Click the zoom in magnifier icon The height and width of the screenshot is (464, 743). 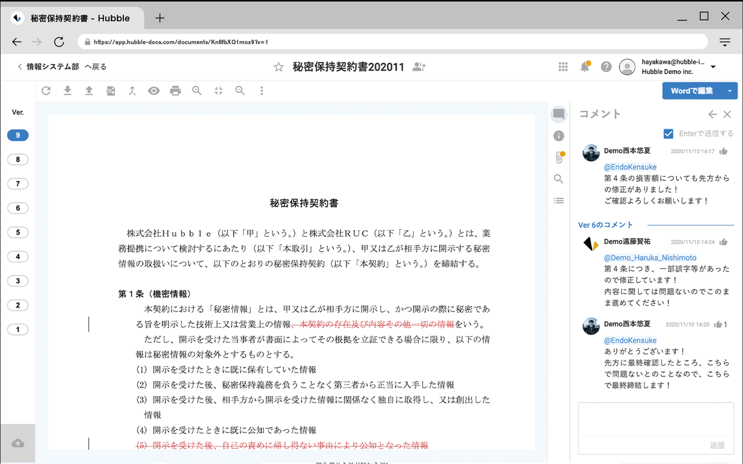(x=197, y=91)
